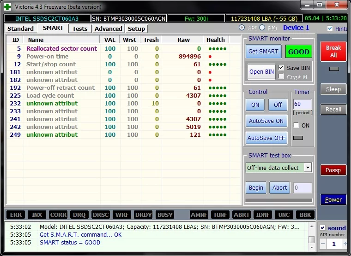
Task: Select the PIO radio button
Action: (x=262, y=28)
